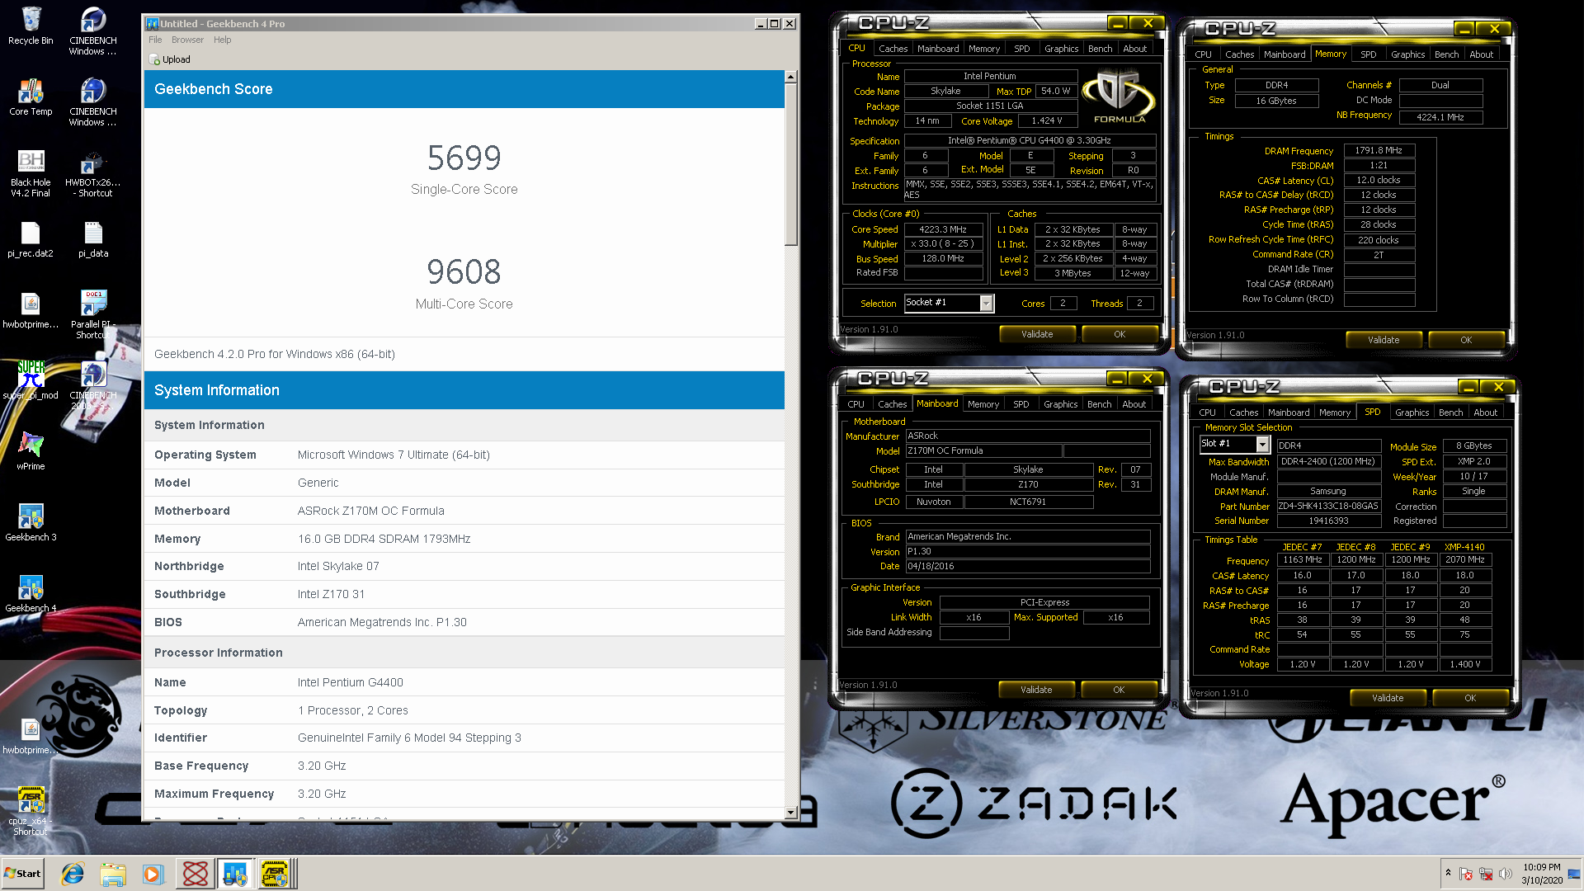This screenshot has width=1584, height=891.
Task: Select About tab in bottom-left CPU-Z Mainboard window
Action: click(1134, 404)
